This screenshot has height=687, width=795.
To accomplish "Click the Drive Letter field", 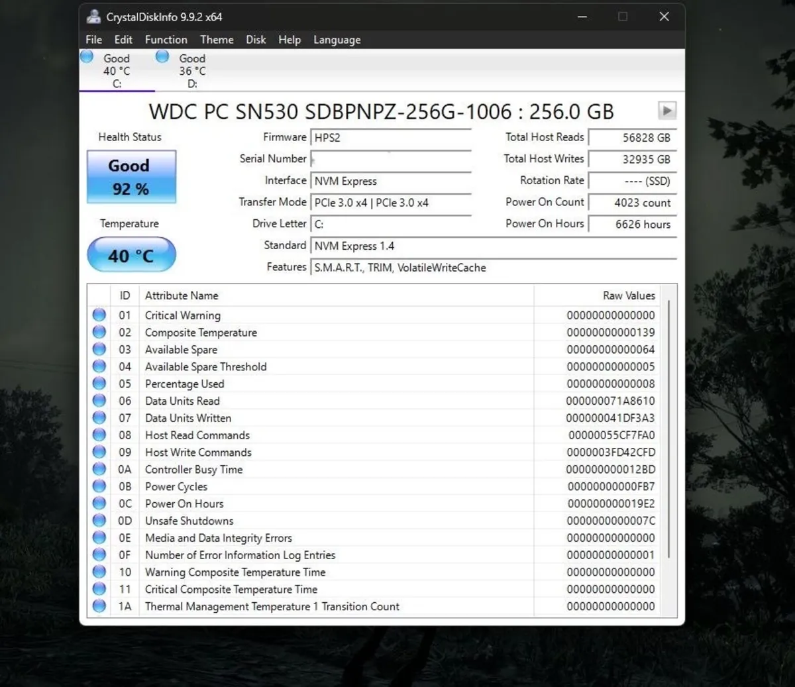I will (391, 224).
